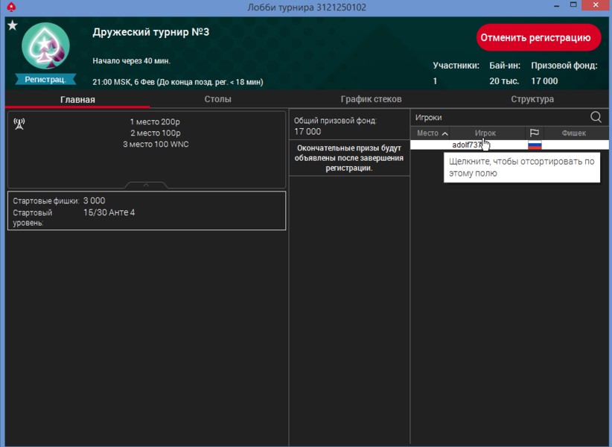Click the Игроки search field
Viewport: 612px width, 447px height.
[x=499, y=117]
